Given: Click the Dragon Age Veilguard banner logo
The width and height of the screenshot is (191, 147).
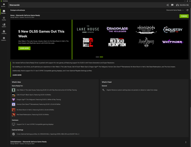Looking at the screenshot, I should pyautogui.click(x=117, y=30).
